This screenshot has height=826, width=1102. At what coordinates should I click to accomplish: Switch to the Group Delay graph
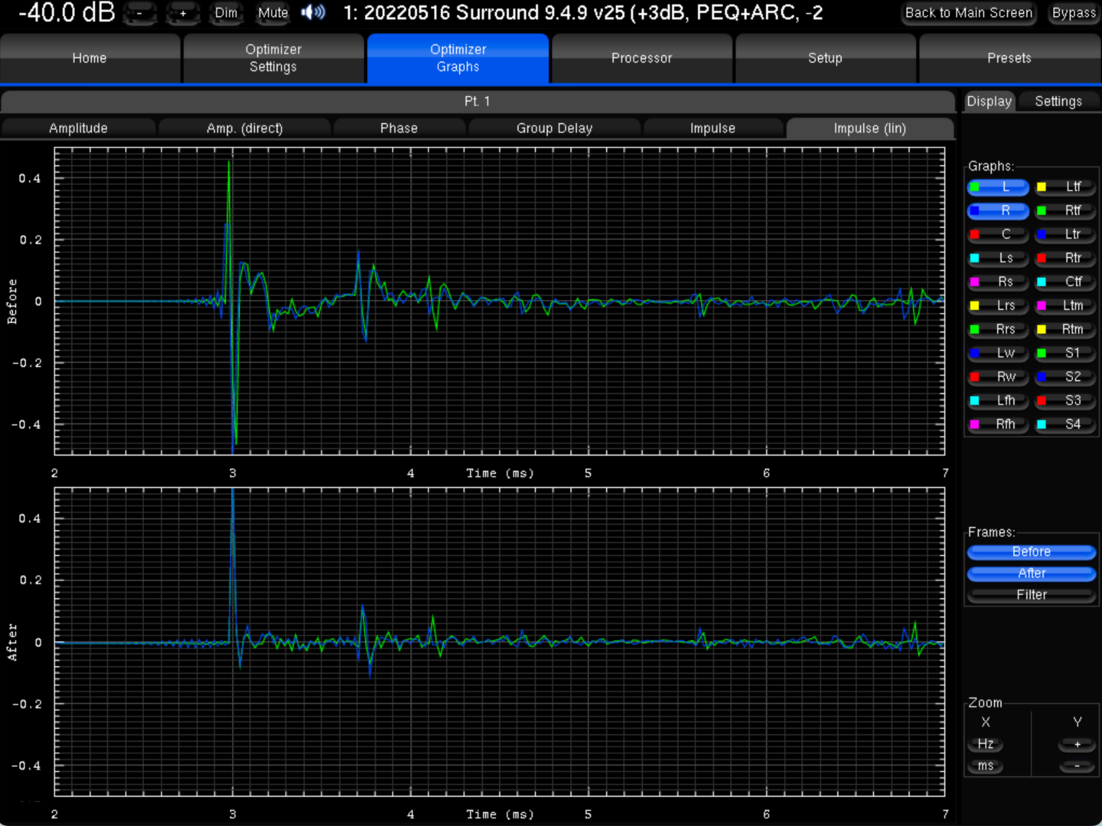pos(554,128)
